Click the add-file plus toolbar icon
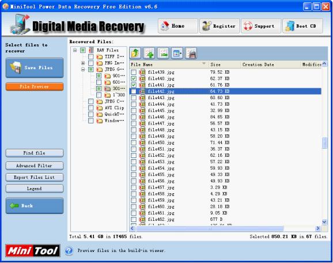The height and width of the screenshot is (263, 333). pos(149,53)
